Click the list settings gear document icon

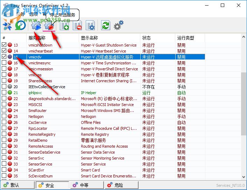tap(90, 25)
